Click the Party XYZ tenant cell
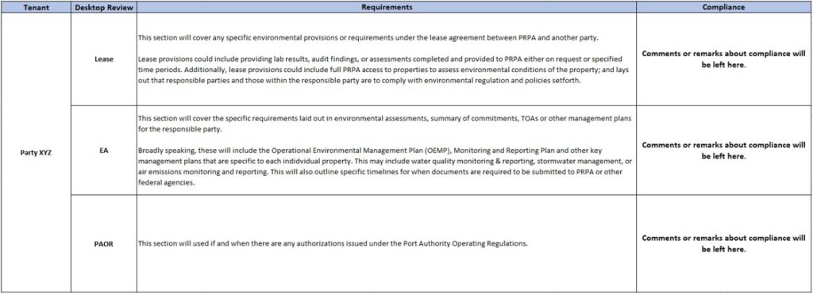Image resolution: width=813 pixels, height=294 pixels. point(36,153)
